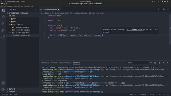Screen dimensions: 171x96
Task: Expand the 2-variabel-&-tipedata folder
Action: click(22, 30)
